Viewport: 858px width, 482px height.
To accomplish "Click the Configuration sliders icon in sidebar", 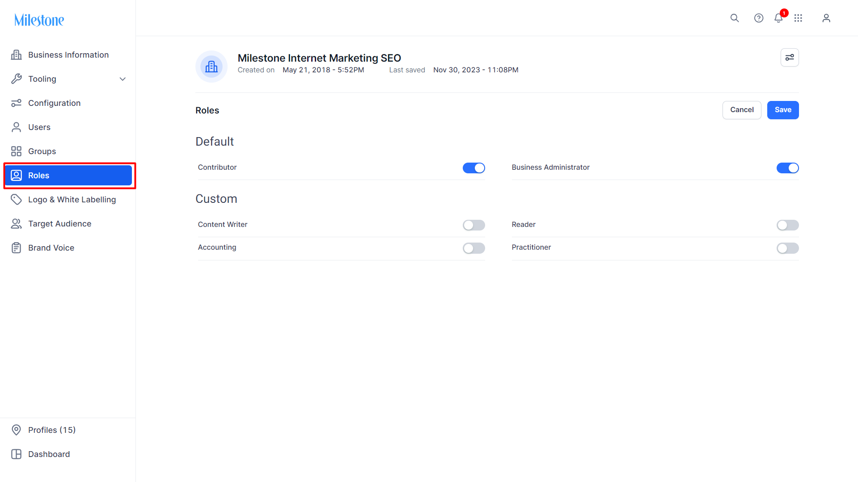I will click(x=17, y=103).
